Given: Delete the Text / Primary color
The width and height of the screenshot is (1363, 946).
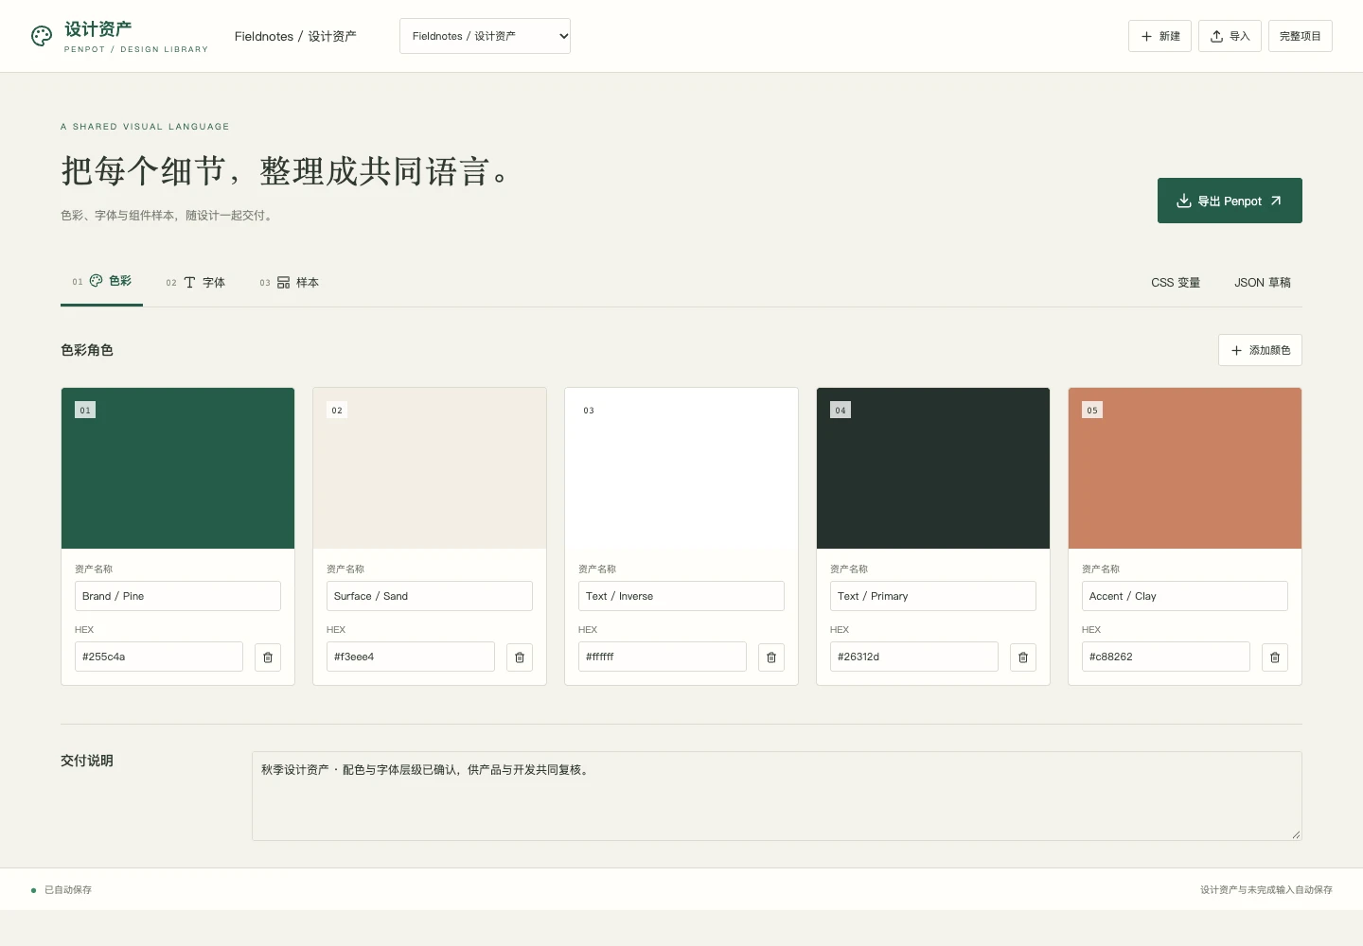Looking at the screenshot, I should 1023,657.
